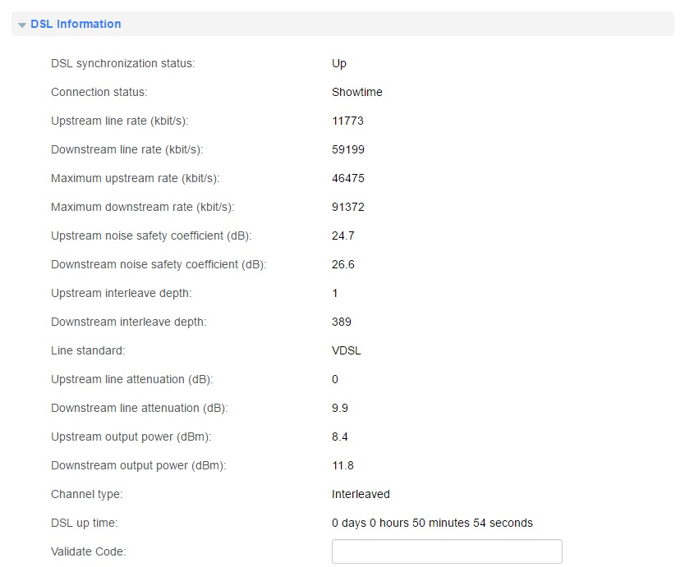Click the upstream output power value 8.4
This screenshot has width=685, height=567.
tap(340, 437)
